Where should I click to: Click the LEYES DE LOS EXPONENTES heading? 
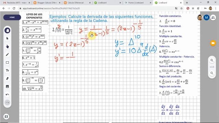[x=34, y=16]
